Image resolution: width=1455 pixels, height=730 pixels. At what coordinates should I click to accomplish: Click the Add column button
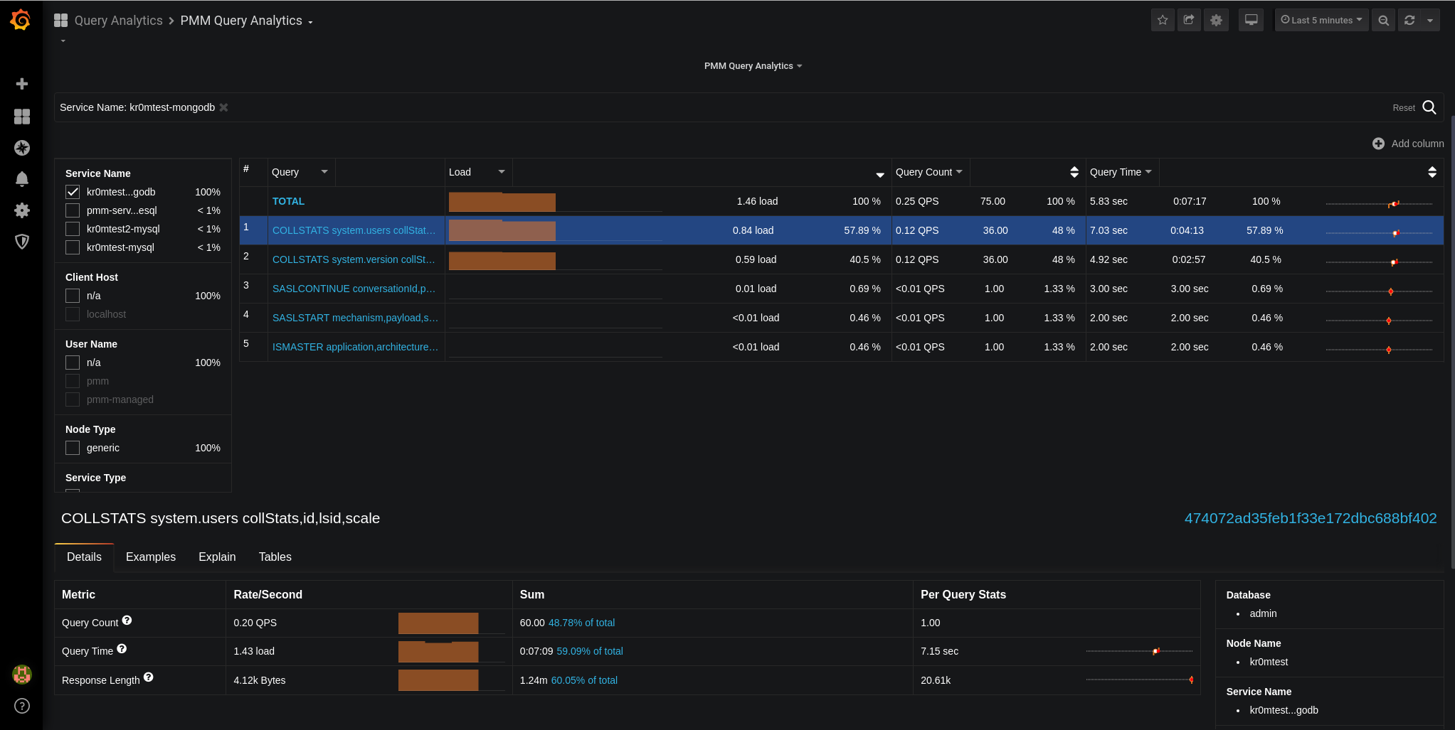point(1408,144)
